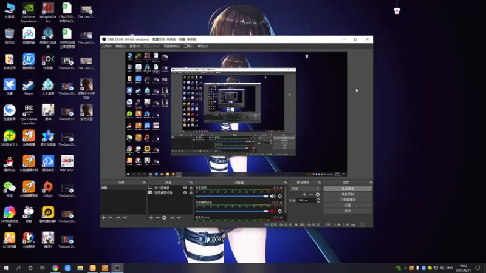Open the 帮助(H) menu in OBS
The image size is (486, 273).
[x=203, y=46]
